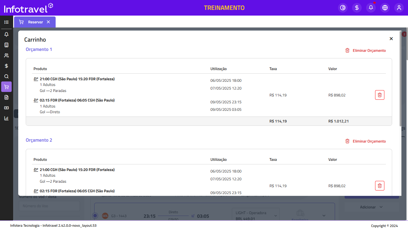Toggle the contrast theme icon in the header
The height and width of the screenshot is (230, 408).
point(343,8)
